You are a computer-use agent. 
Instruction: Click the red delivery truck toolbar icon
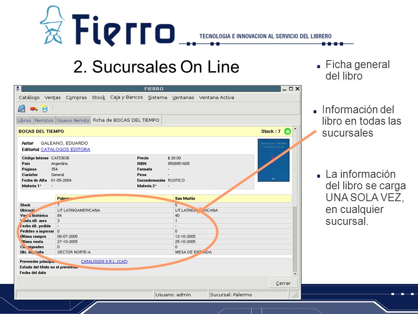(34, 109)
